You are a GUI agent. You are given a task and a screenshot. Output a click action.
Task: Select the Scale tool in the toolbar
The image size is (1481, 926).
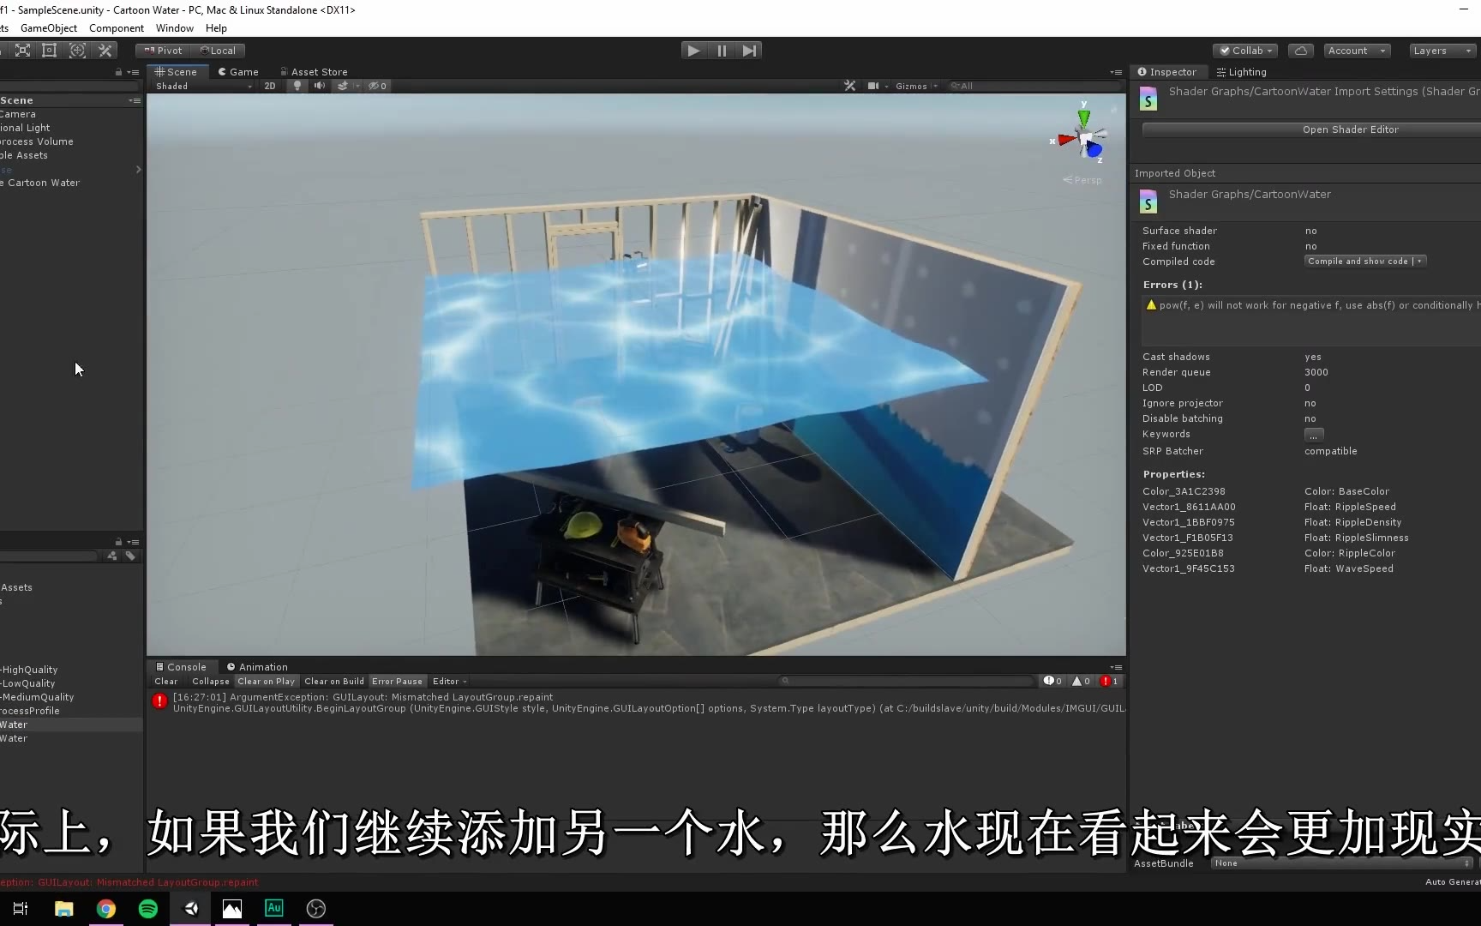[x=22, y=51]
